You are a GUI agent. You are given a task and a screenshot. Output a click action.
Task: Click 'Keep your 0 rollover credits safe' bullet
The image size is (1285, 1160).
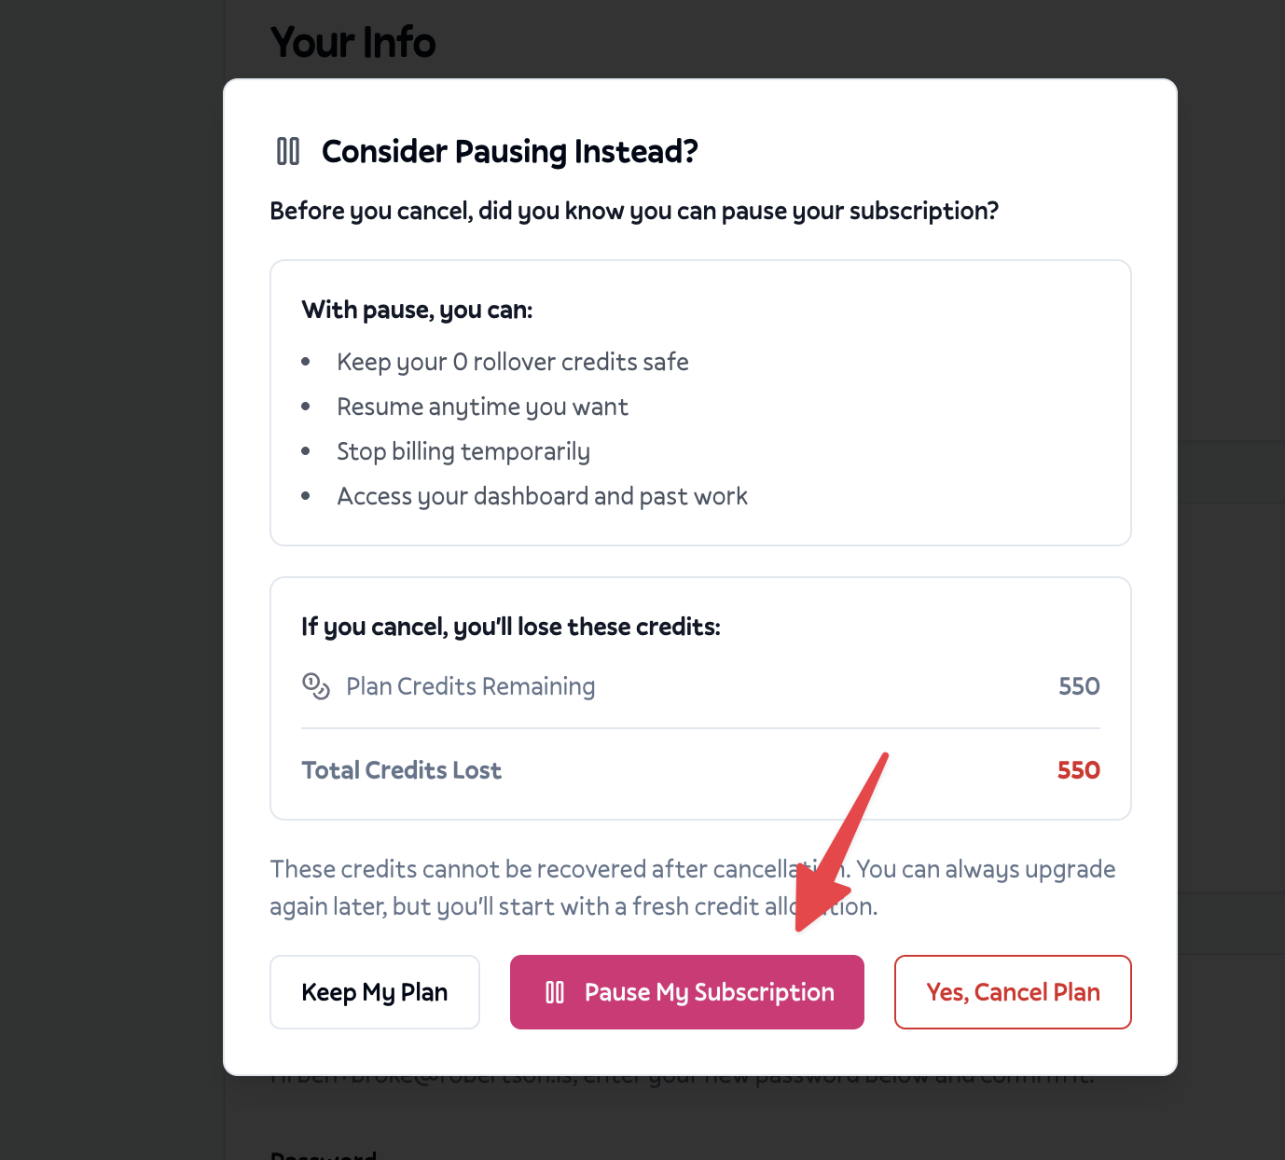point(512,362)
